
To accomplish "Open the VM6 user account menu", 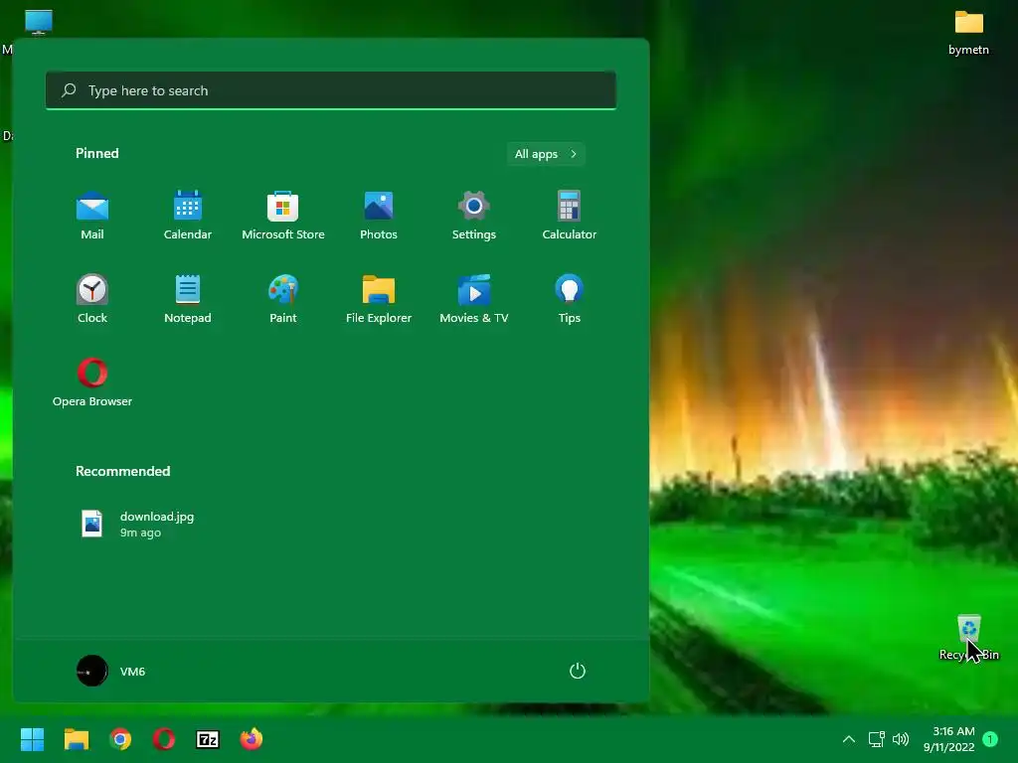I will (x=111, y=671).
